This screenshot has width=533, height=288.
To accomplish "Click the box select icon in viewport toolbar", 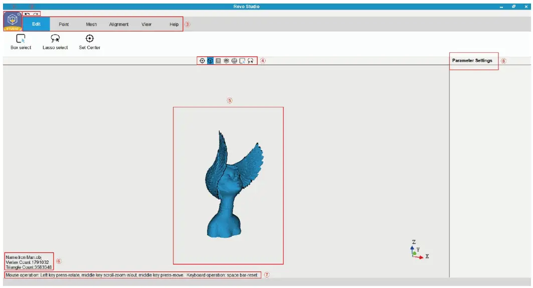I will pyautogui.click(x=242, y=61).
